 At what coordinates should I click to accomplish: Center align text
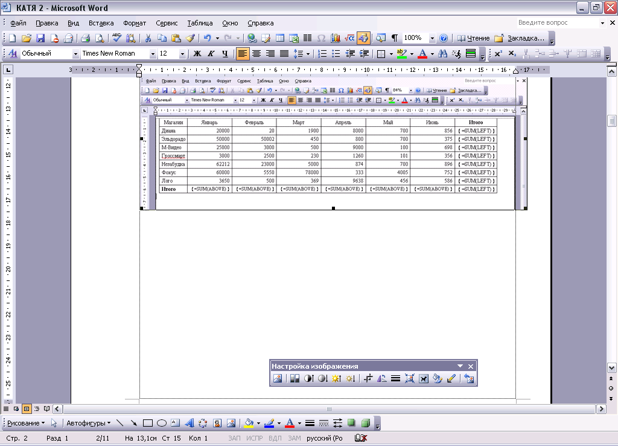tap(256, 54)
